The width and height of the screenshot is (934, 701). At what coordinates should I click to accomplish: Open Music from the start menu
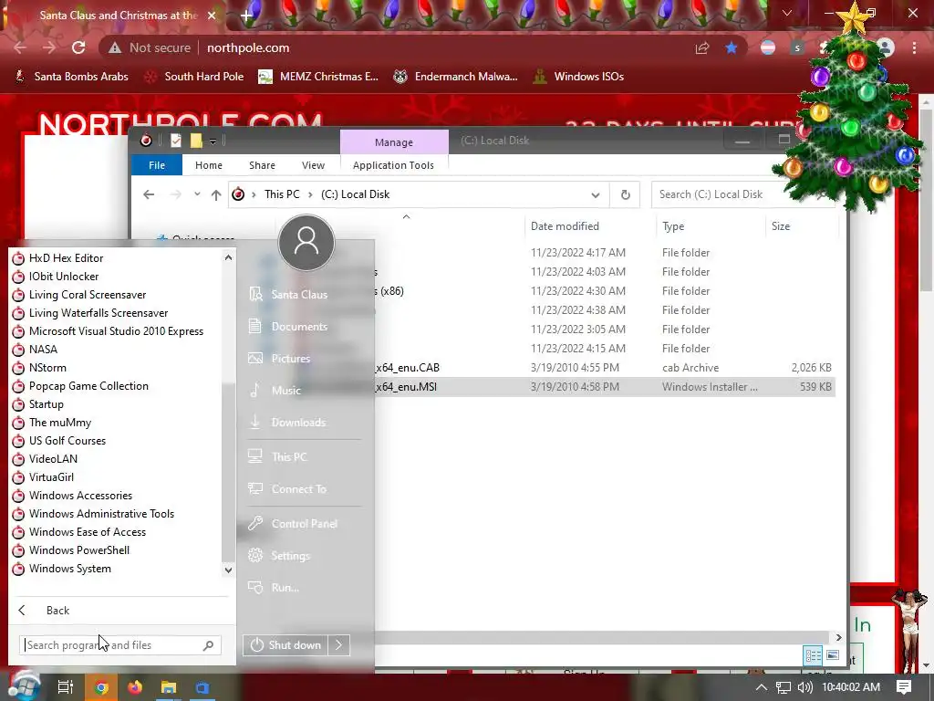[285, 391]
